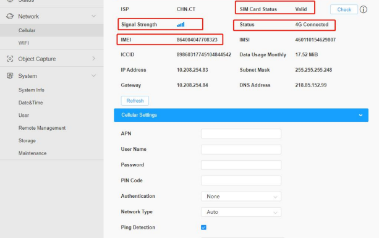The height and width of the screenshot is (238, 379).
Task: Open Remote Management
Action: click(42, 128)
